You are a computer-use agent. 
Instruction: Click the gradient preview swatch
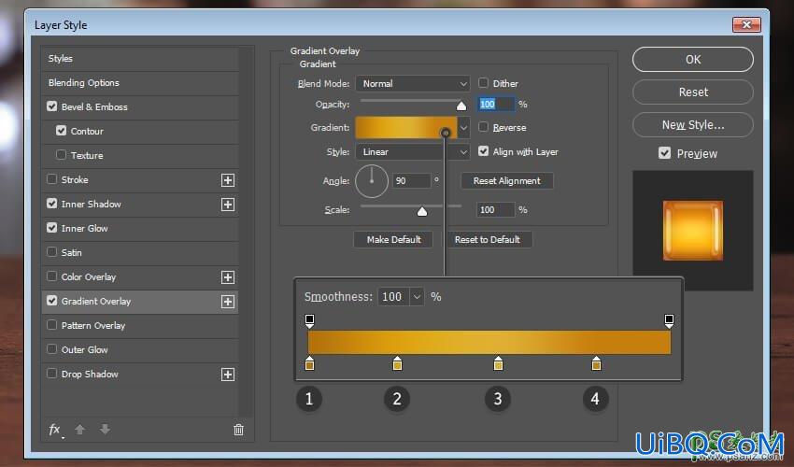406,128
